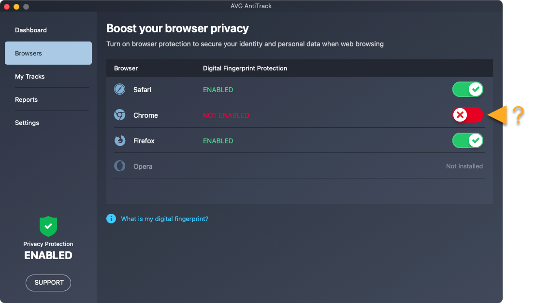This screenshot has height=303, width=536.
Task: Open the Reports page
Action: 27,99
